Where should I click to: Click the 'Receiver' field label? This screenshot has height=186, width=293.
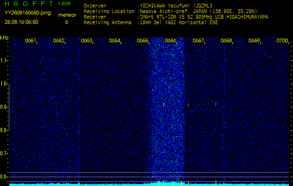click(95, 17)
